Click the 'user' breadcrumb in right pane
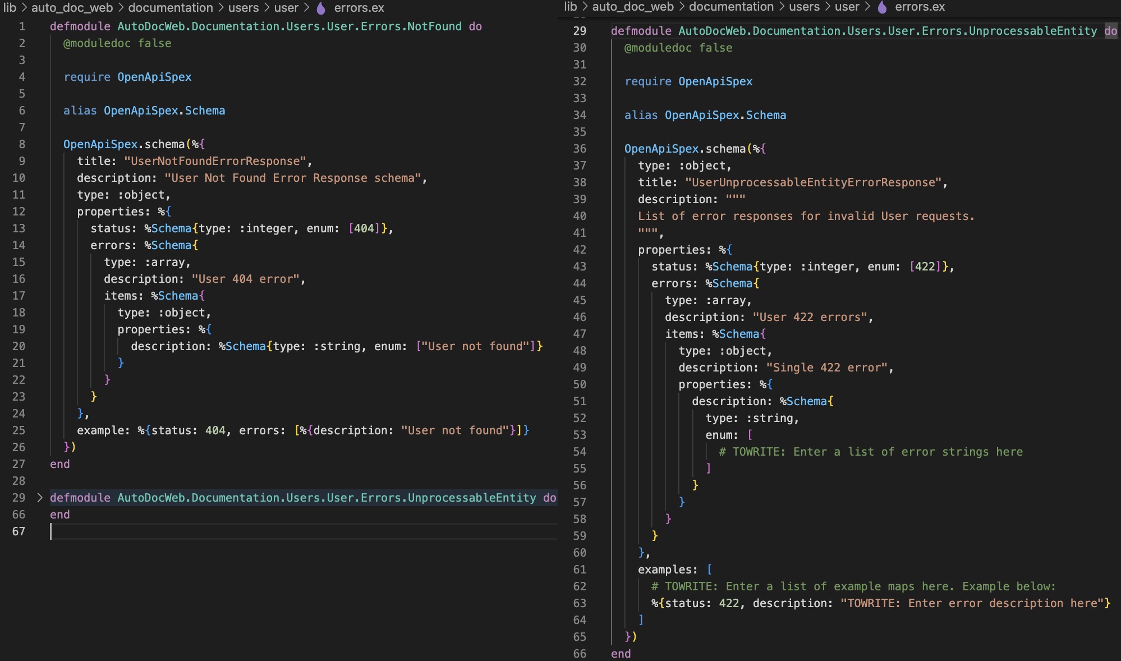 pyautogui.click(x=847, y=7)
